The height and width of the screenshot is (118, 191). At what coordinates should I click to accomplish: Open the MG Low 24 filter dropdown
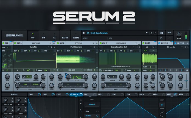182,47
